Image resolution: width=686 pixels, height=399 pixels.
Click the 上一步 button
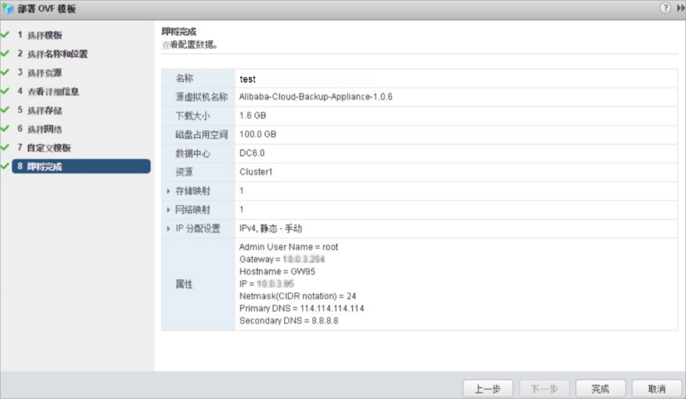click(488, 389)
